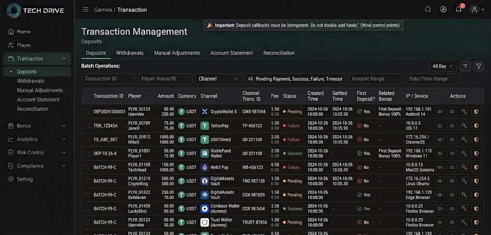Click the Date/Time Range field

pyautogui.click(x=433, y=79)
